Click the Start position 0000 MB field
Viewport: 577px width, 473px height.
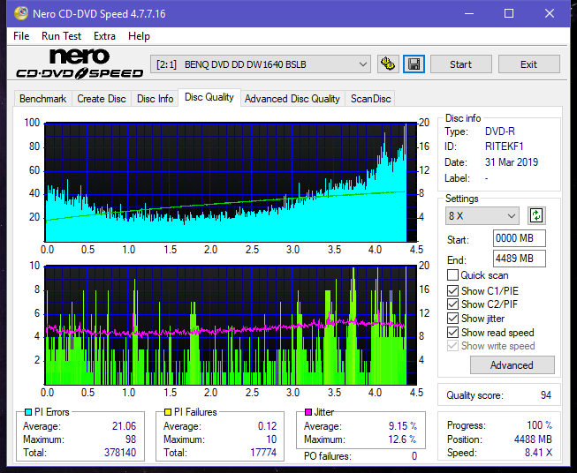tap(520, 238)
